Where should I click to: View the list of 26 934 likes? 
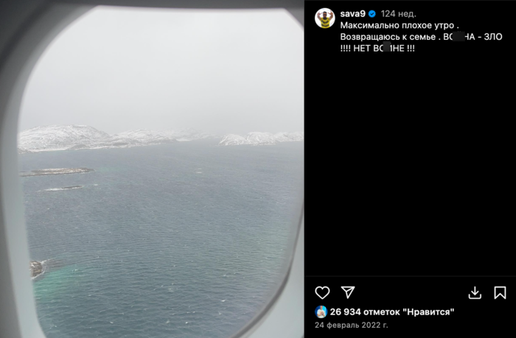click(x=392, y=311)
